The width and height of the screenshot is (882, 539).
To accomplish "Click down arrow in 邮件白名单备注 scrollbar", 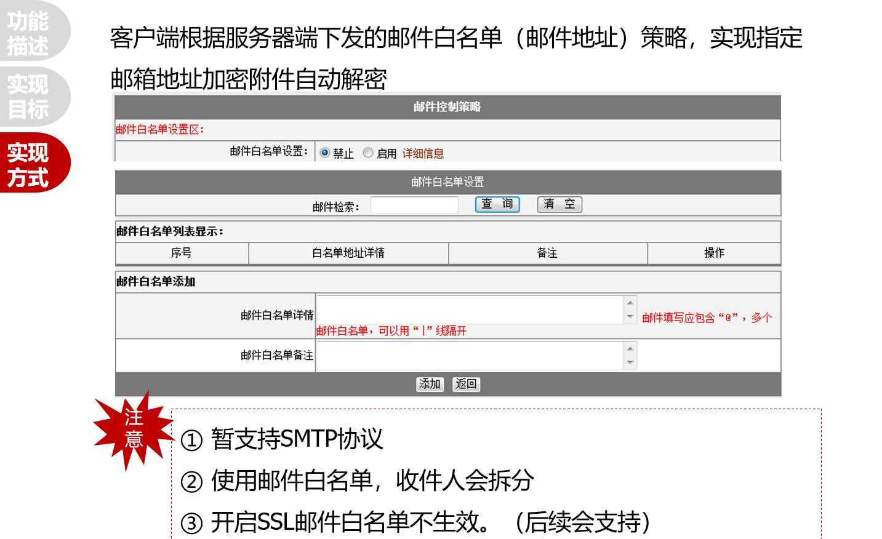I will (x=630, y=363).
